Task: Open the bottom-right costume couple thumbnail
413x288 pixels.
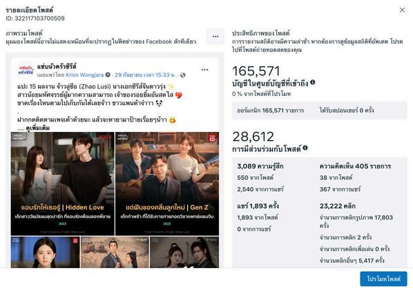Action: (x=184, y=252)
